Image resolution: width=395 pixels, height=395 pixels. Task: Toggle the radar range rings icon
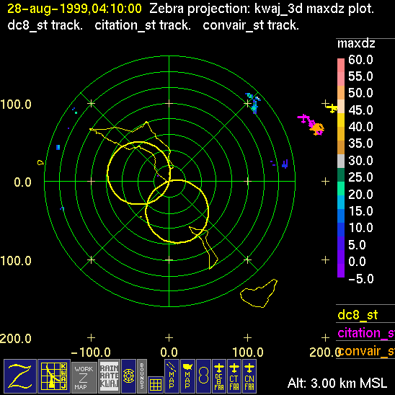click(x=128, y=376)
